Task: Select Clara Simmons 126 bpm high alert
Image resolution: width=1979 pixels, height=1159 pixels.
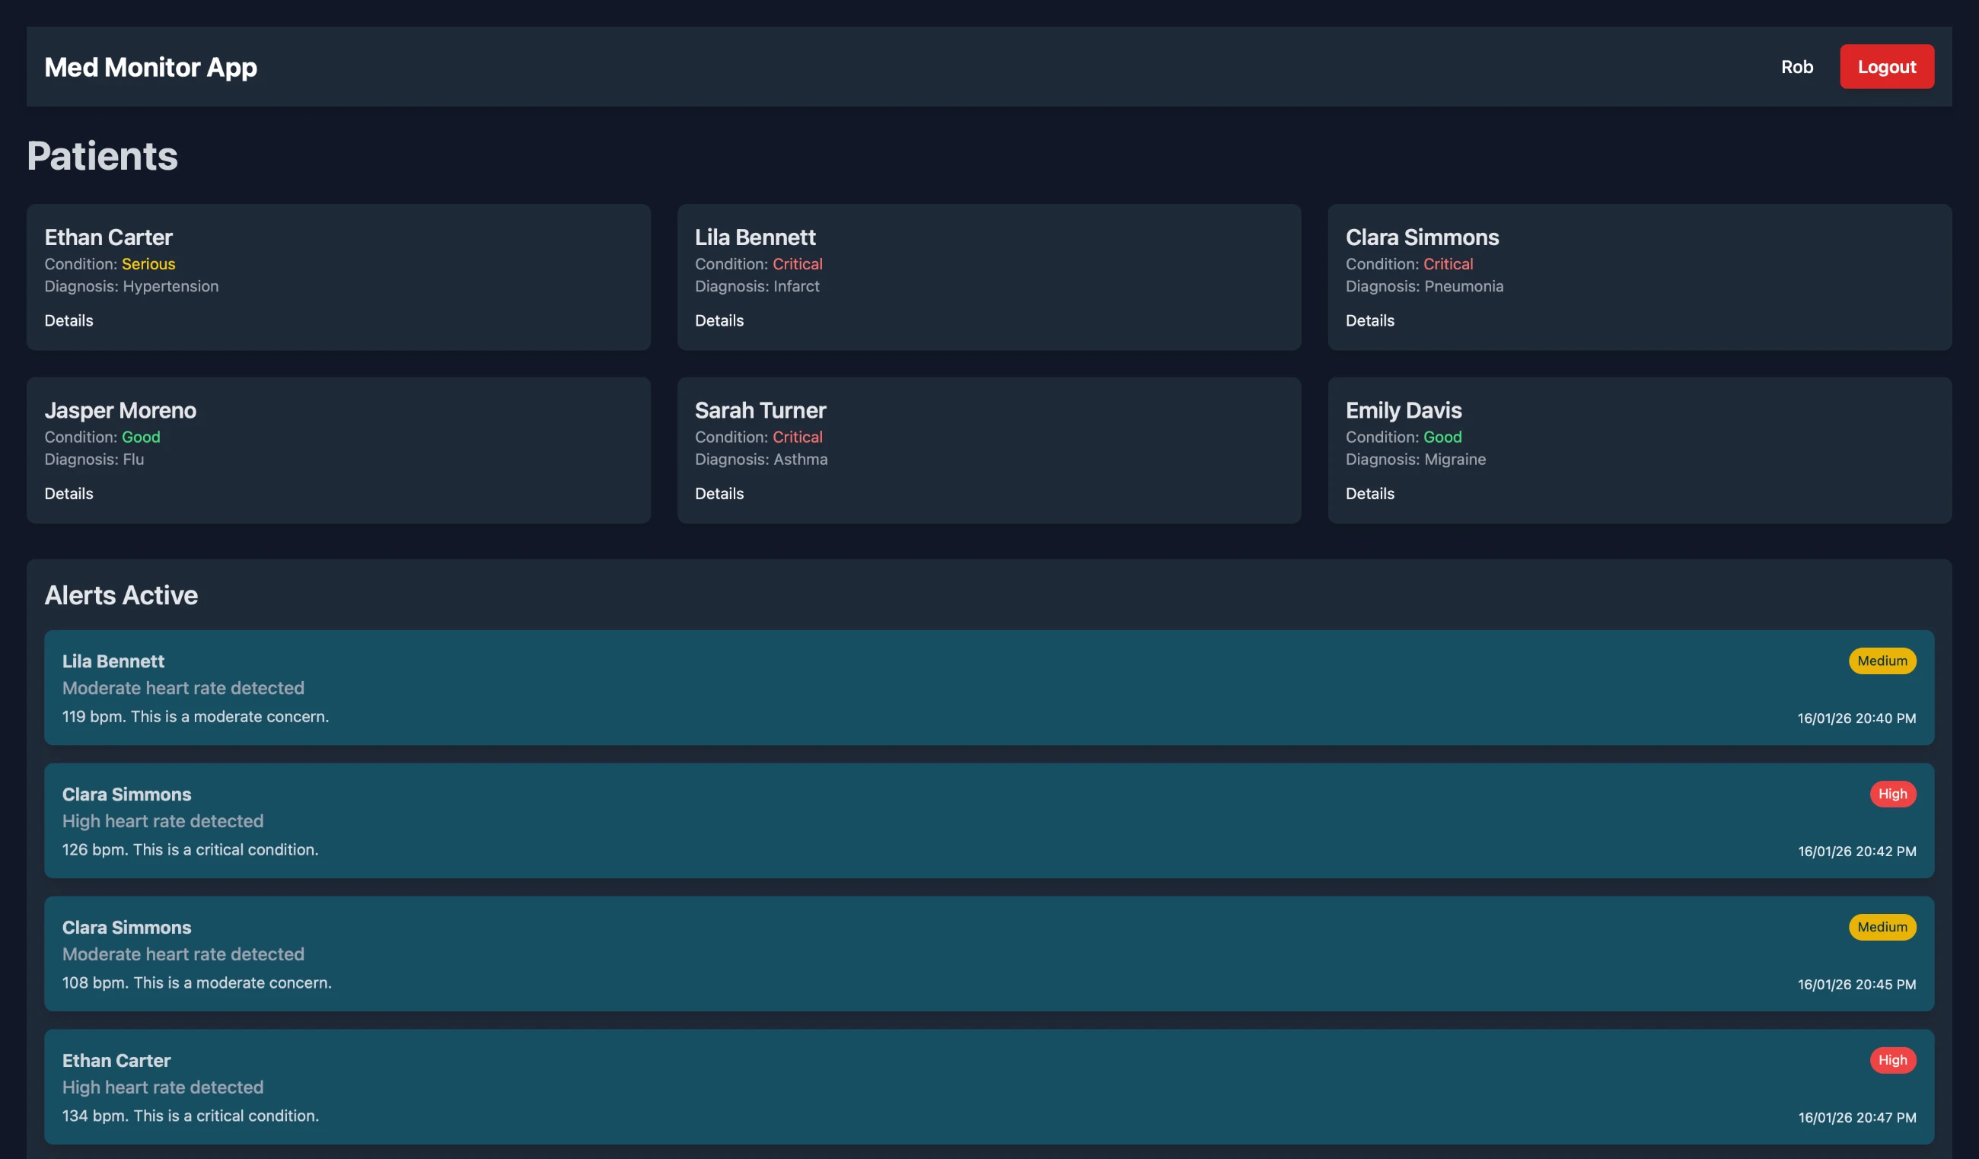Action: click(x=988, y=820)
